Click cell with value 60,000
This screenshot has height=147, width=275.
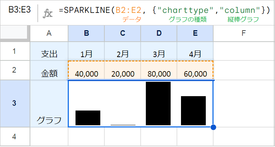click(195, 70)
